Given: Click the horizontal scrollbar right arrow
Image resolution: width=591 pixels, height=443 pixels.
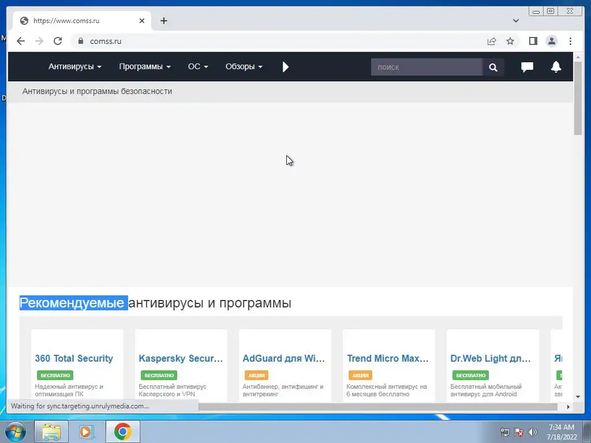Looking at the screenshot, I should [x=568, y=407].
